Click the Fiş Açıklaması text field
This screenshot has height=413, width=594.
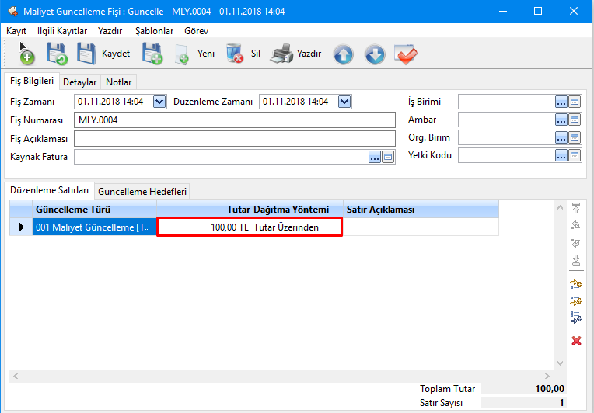(235, 138)
